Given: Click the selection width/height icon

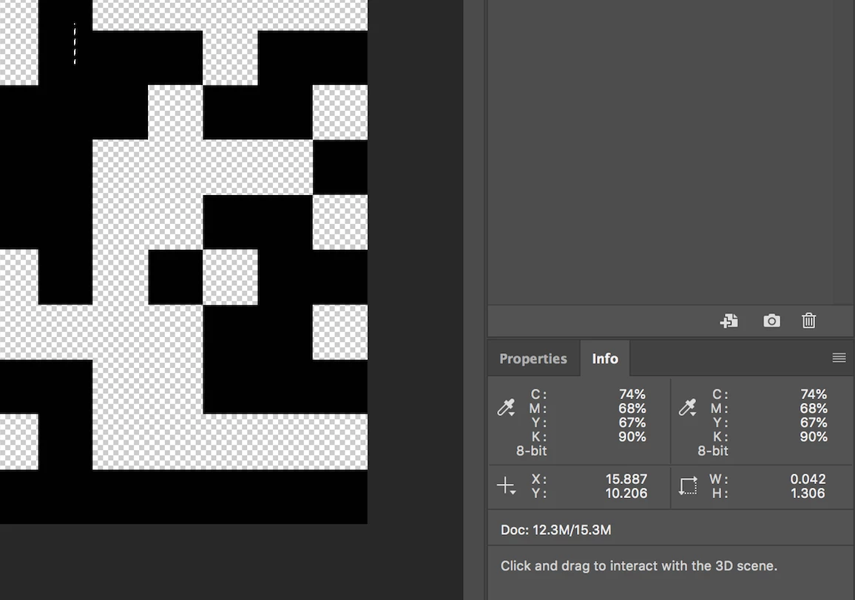Looking at the screenshot, I should tap(688, 485).
